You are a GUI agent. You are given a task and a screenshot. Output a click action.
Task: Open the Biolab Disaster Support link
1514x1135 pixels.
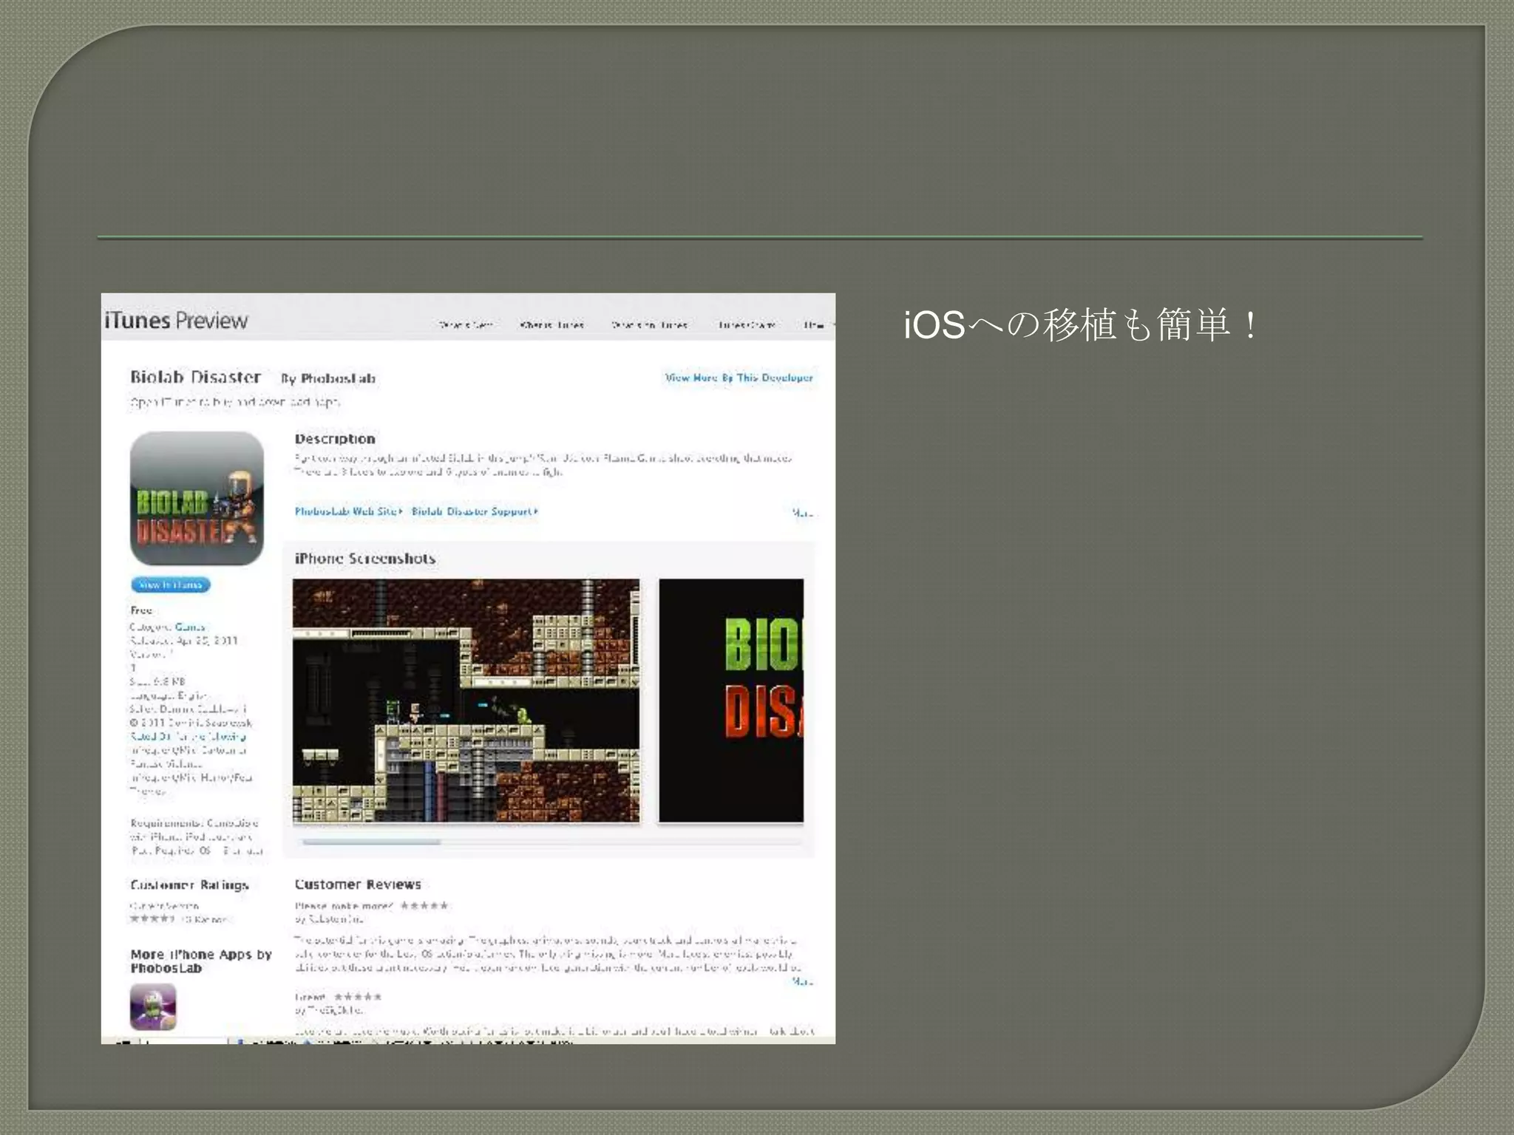click(x=475, y=511)
